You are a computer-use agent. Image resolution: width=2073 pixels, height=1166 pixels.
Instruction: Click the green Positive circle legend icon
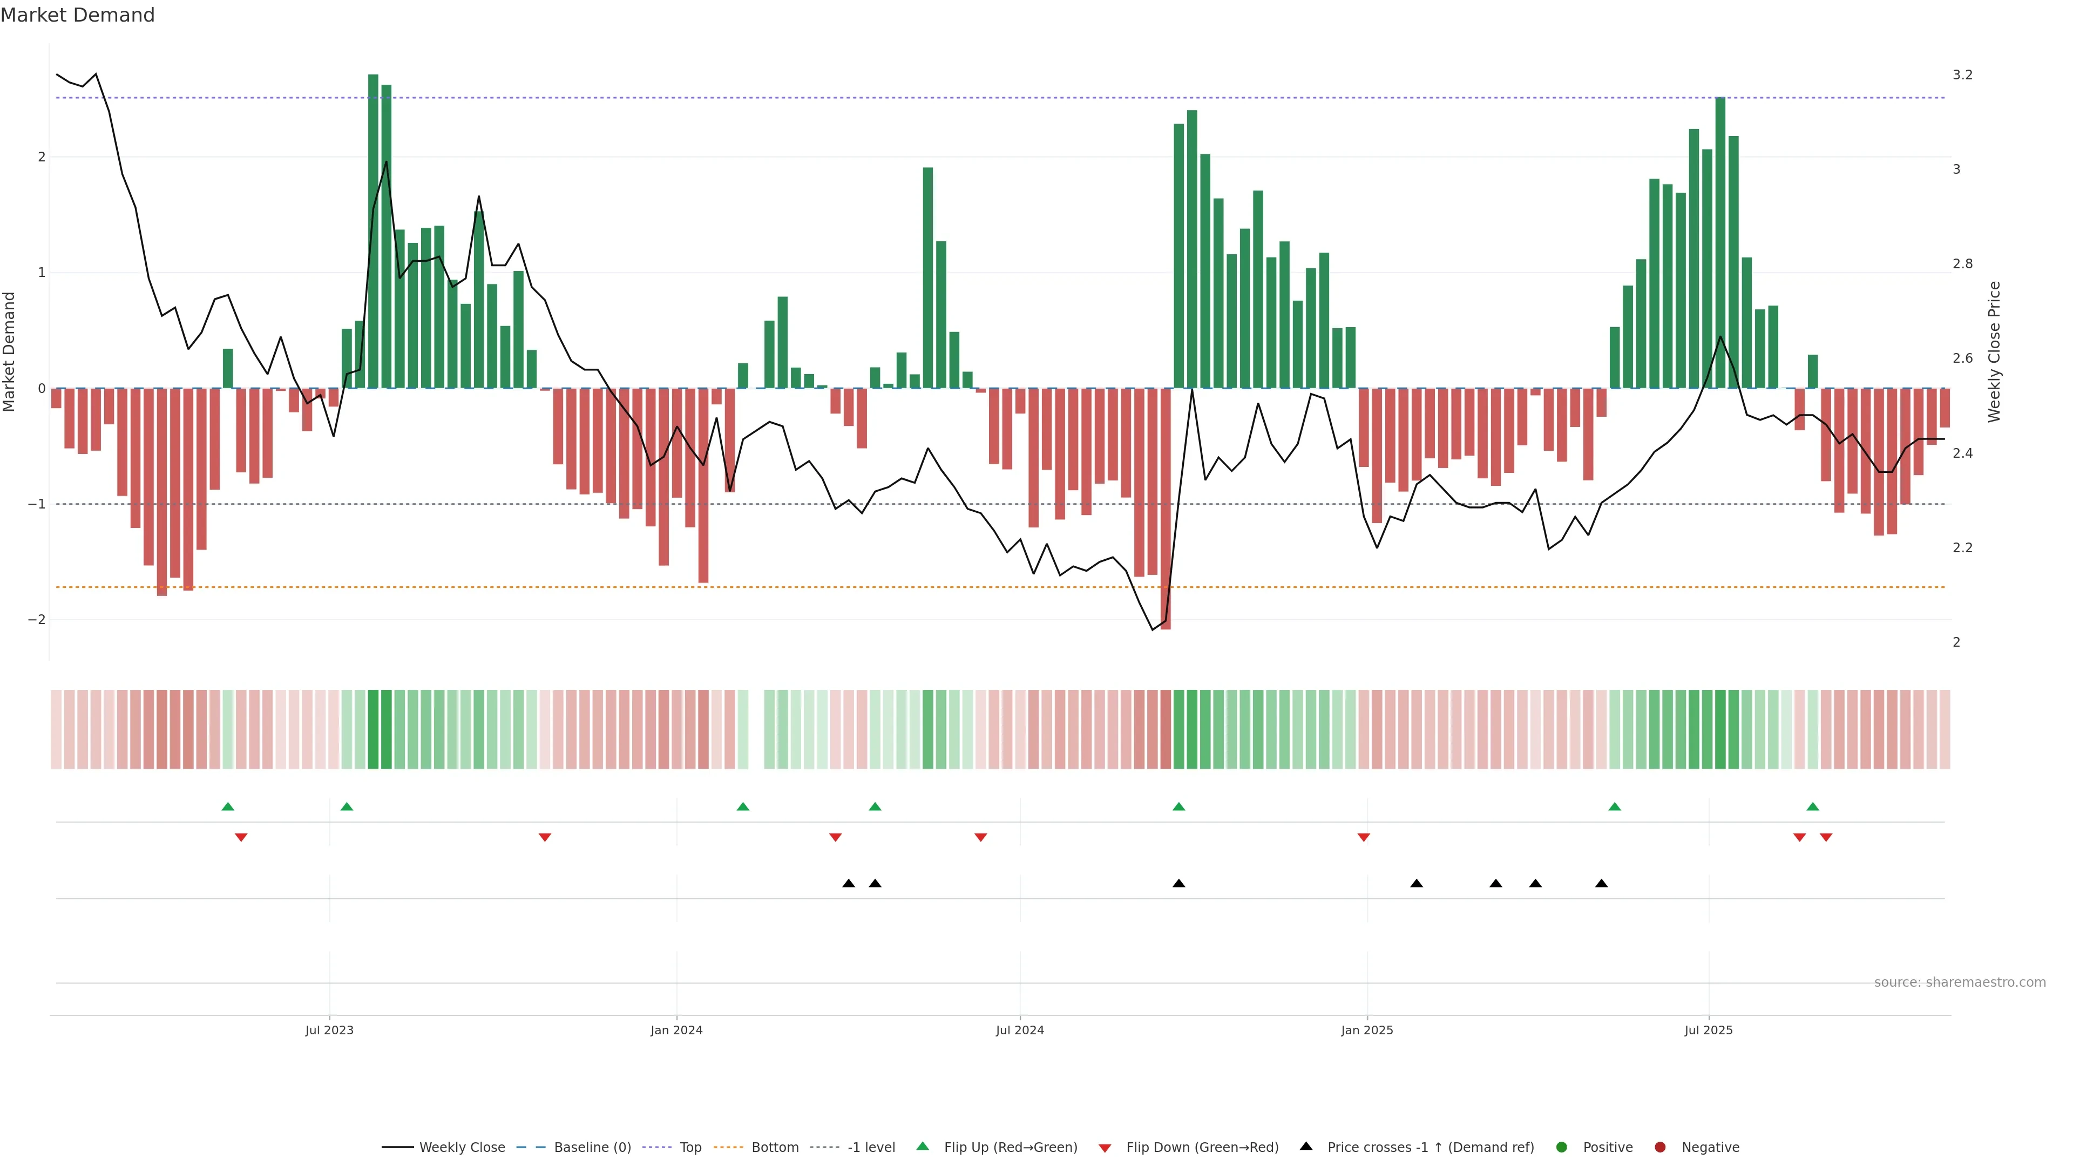coord(1562,1147)
